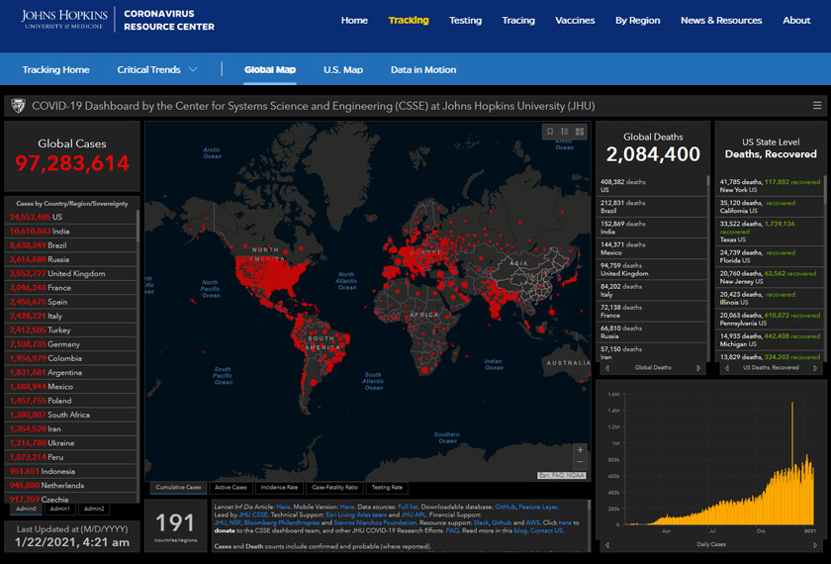
Task: Switch case list to Admin1 level
Action: [60, 509]
